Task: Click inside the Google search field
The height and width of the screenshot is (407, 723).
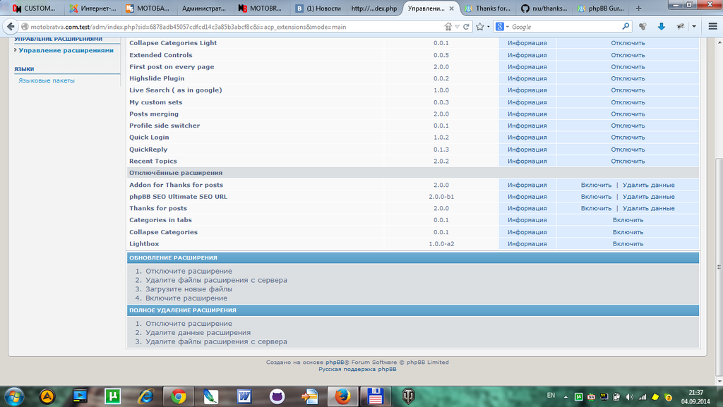Action: pos(565,26)
